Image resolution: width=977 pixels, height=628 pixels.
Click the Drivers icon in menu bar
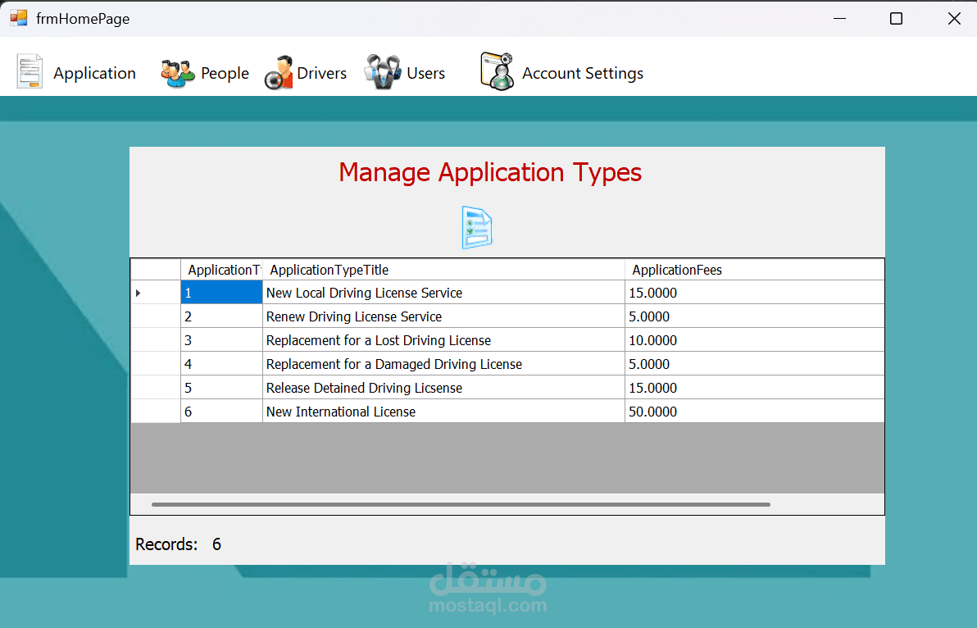(x=279, y=73)
